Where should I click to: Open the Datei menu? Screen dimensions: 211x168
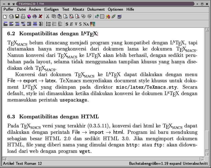pos(21,9)
